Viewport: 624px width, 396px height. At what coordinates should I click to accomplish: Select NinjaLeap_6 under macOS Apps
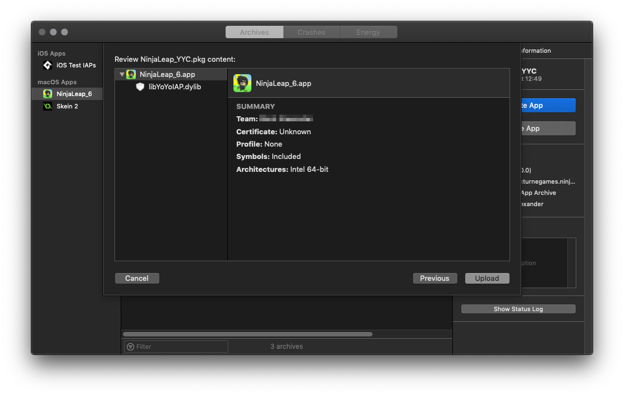(x=67, y=94)
